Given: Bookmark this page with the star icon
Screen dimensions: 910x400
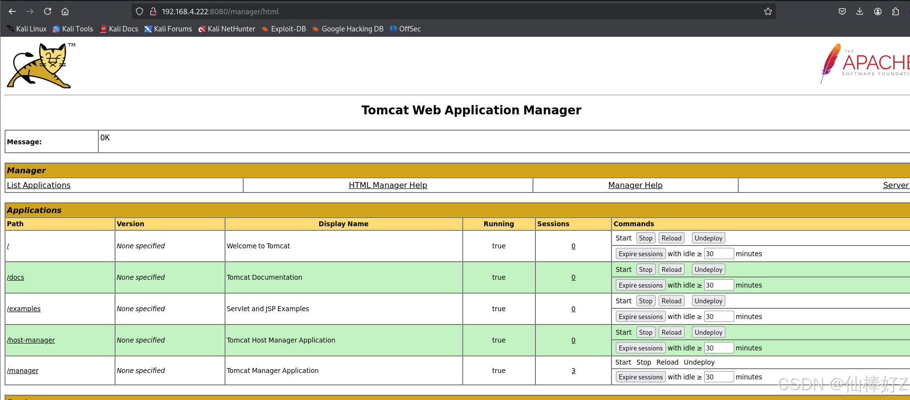Looking at the screenshot, I should point(768,11).
